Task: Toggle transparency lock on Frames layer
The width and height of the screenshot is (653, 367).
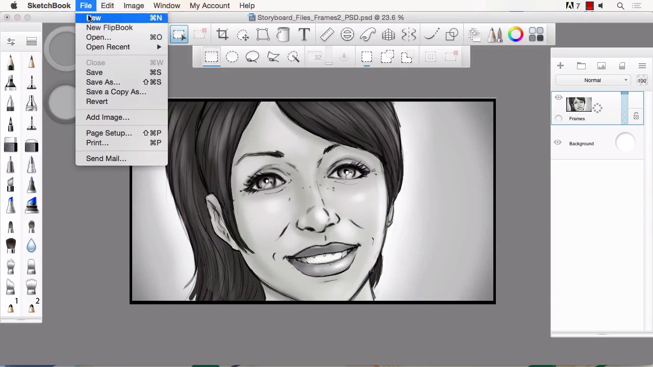Action: (x=636, y=117)
